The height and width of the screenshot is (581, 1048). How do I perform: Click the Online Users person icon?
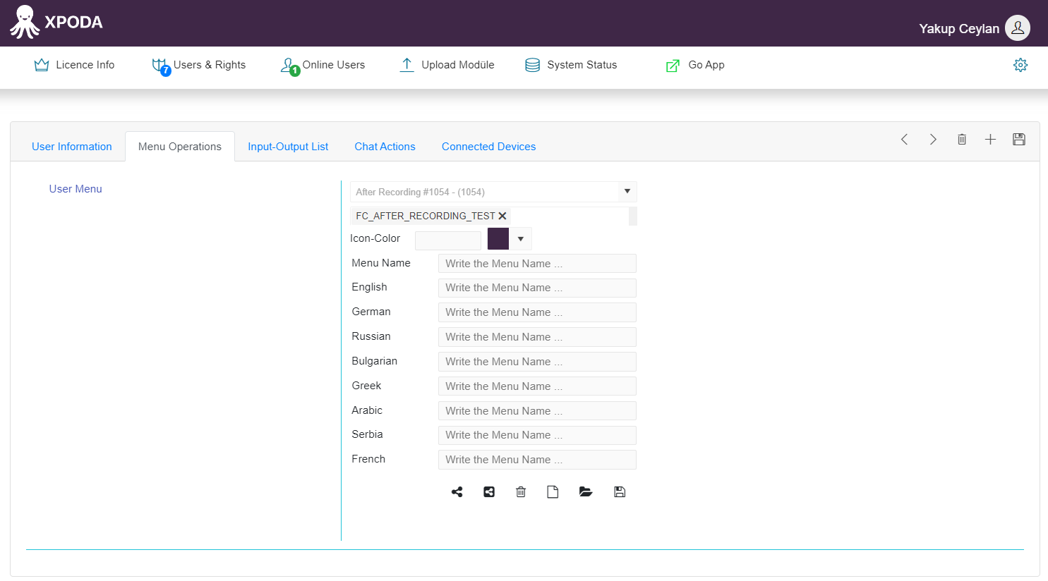click(x=288, y=65)
